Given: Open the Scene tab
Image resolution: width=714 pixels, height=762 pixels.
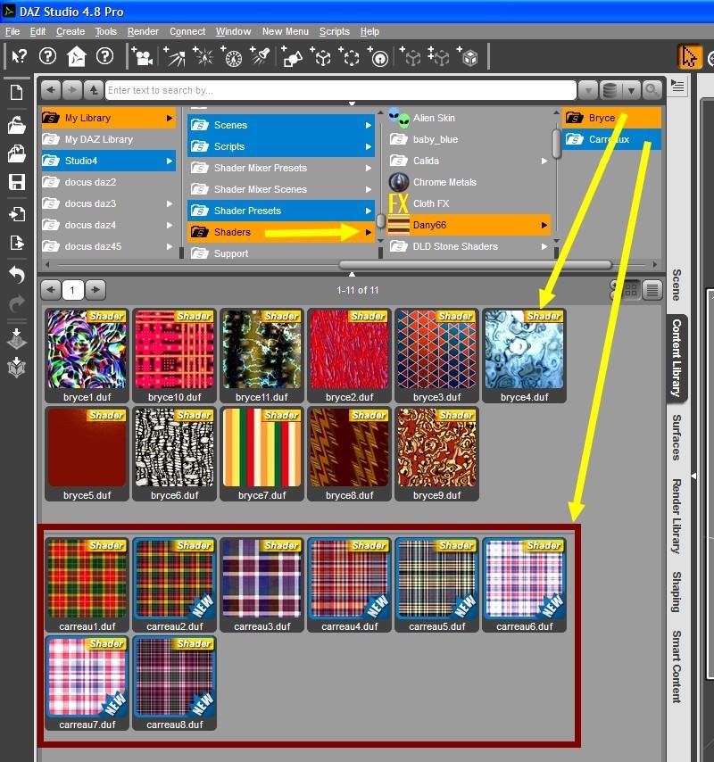Looking at the screenshot, I should (x=677, y=286).
